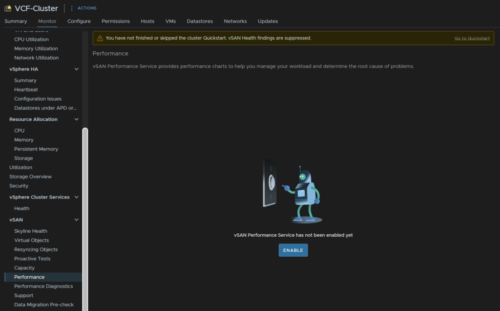
Task: Open Skyline Health under vSAN
Action: coord(31,231)
